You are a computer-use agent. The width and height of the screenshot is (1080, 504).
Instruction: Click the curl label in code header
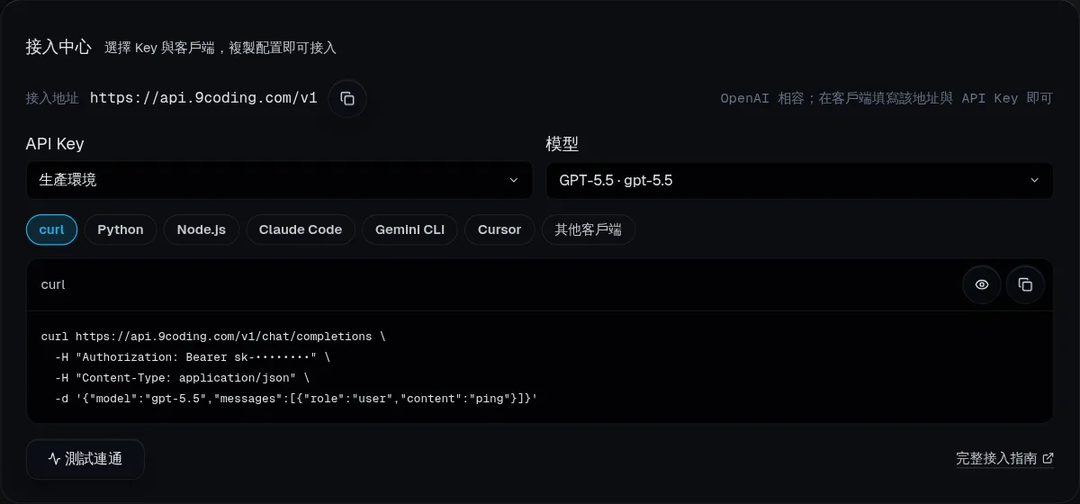coord(53,284)
